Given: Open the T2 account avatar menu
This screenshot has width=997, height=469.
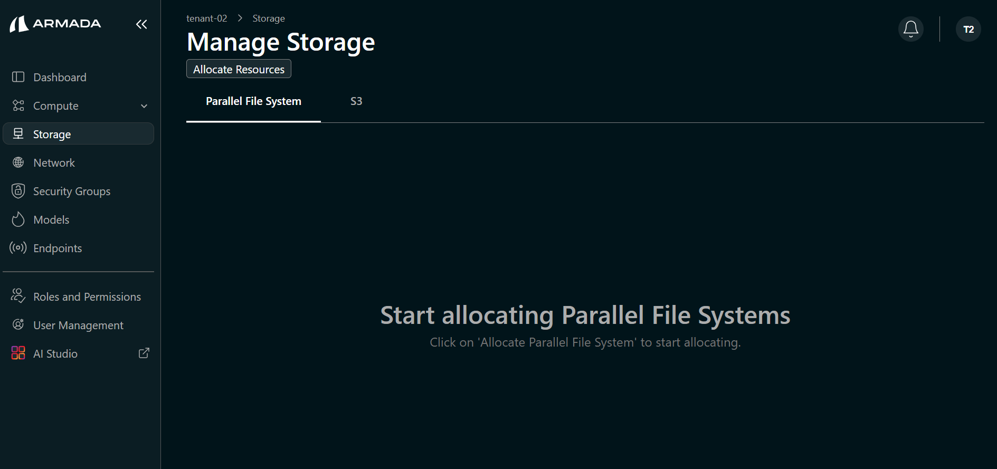Looking at the screenshot, I should click(x=968, y=29).
